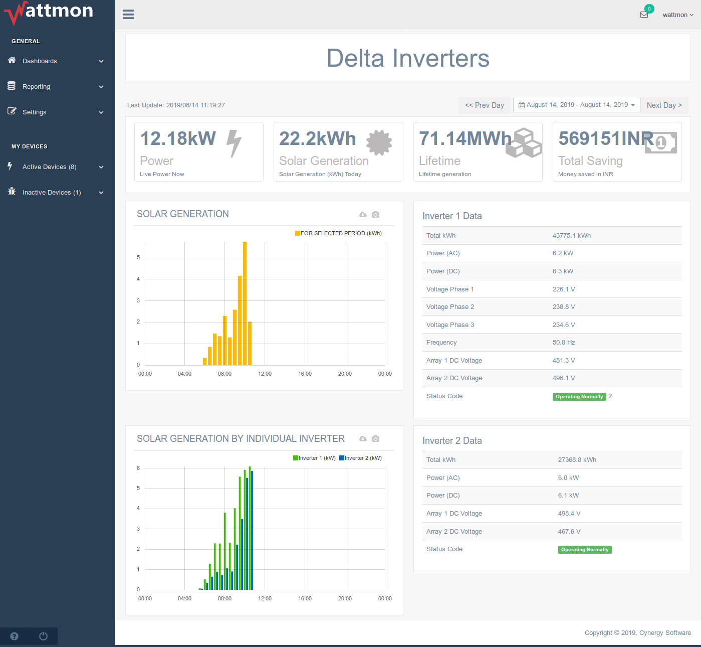Open the date range picker dropdown
The width and height of the screenshot is (701, 647).
tap(576, 105)
